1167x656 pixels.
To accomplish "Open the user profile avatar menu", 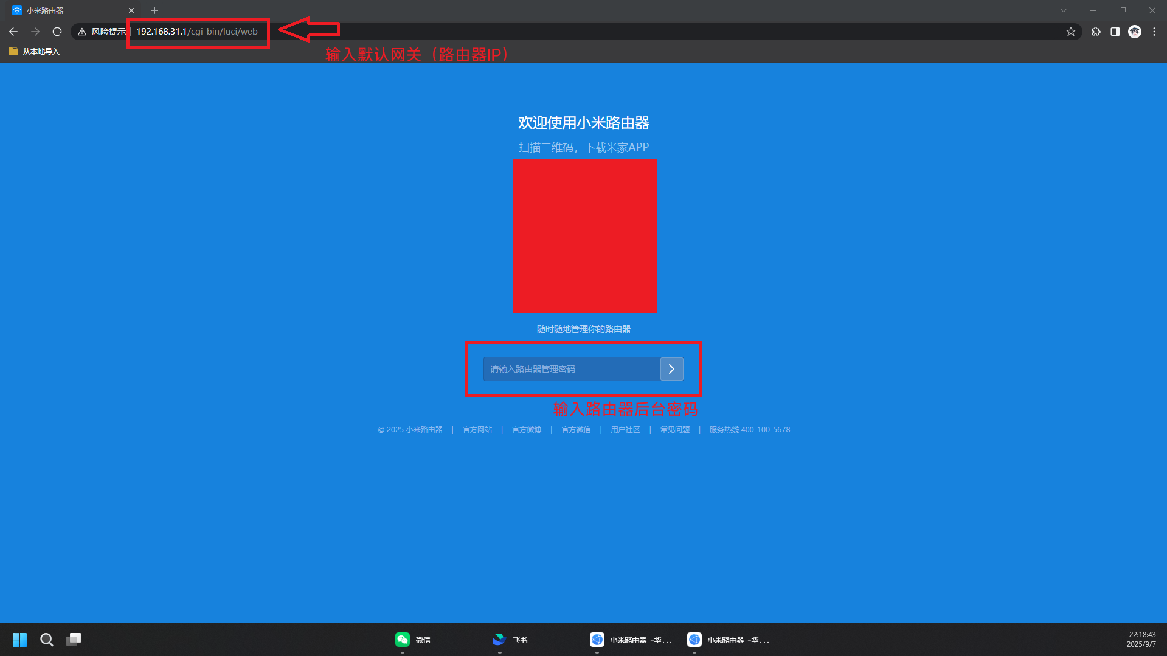I will point(1135,32).
